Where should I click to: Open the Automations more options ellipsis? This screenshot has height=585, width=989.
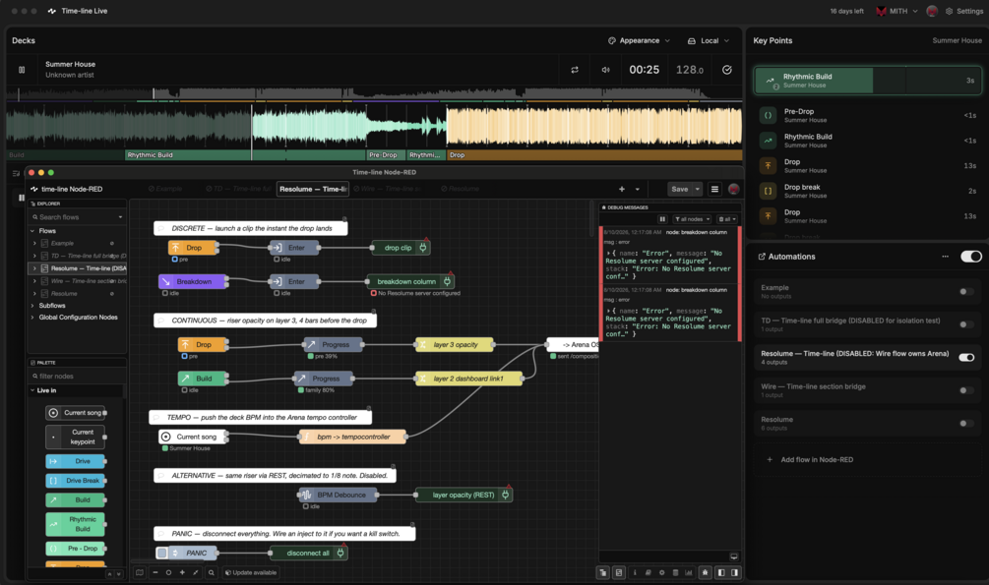[945, 257]
